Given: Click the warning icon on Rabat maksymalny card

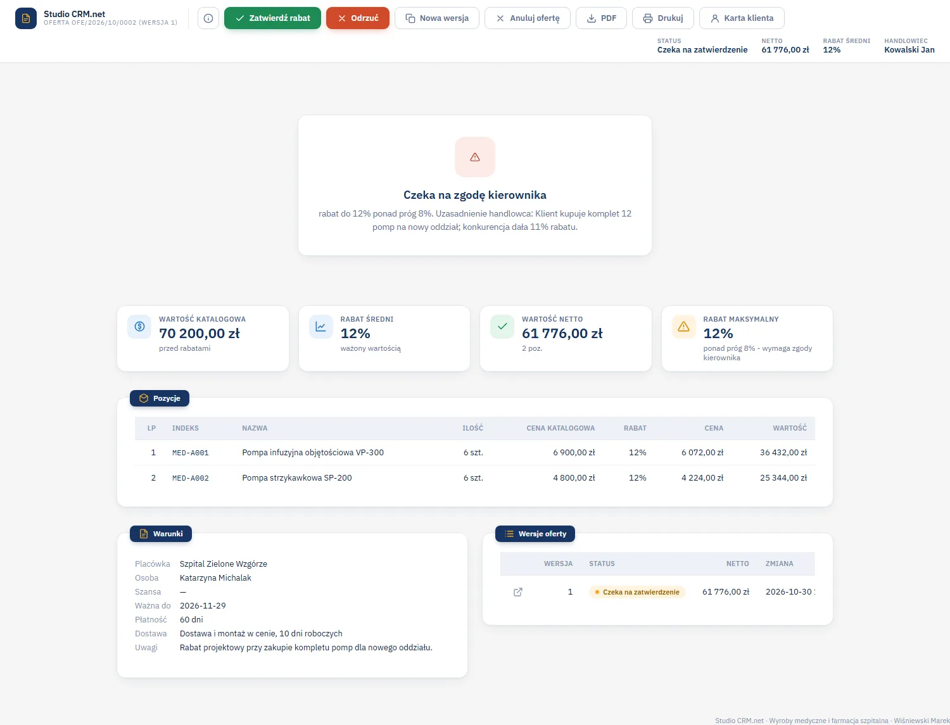Looking at the screenshot, I should tap(684, 327).
